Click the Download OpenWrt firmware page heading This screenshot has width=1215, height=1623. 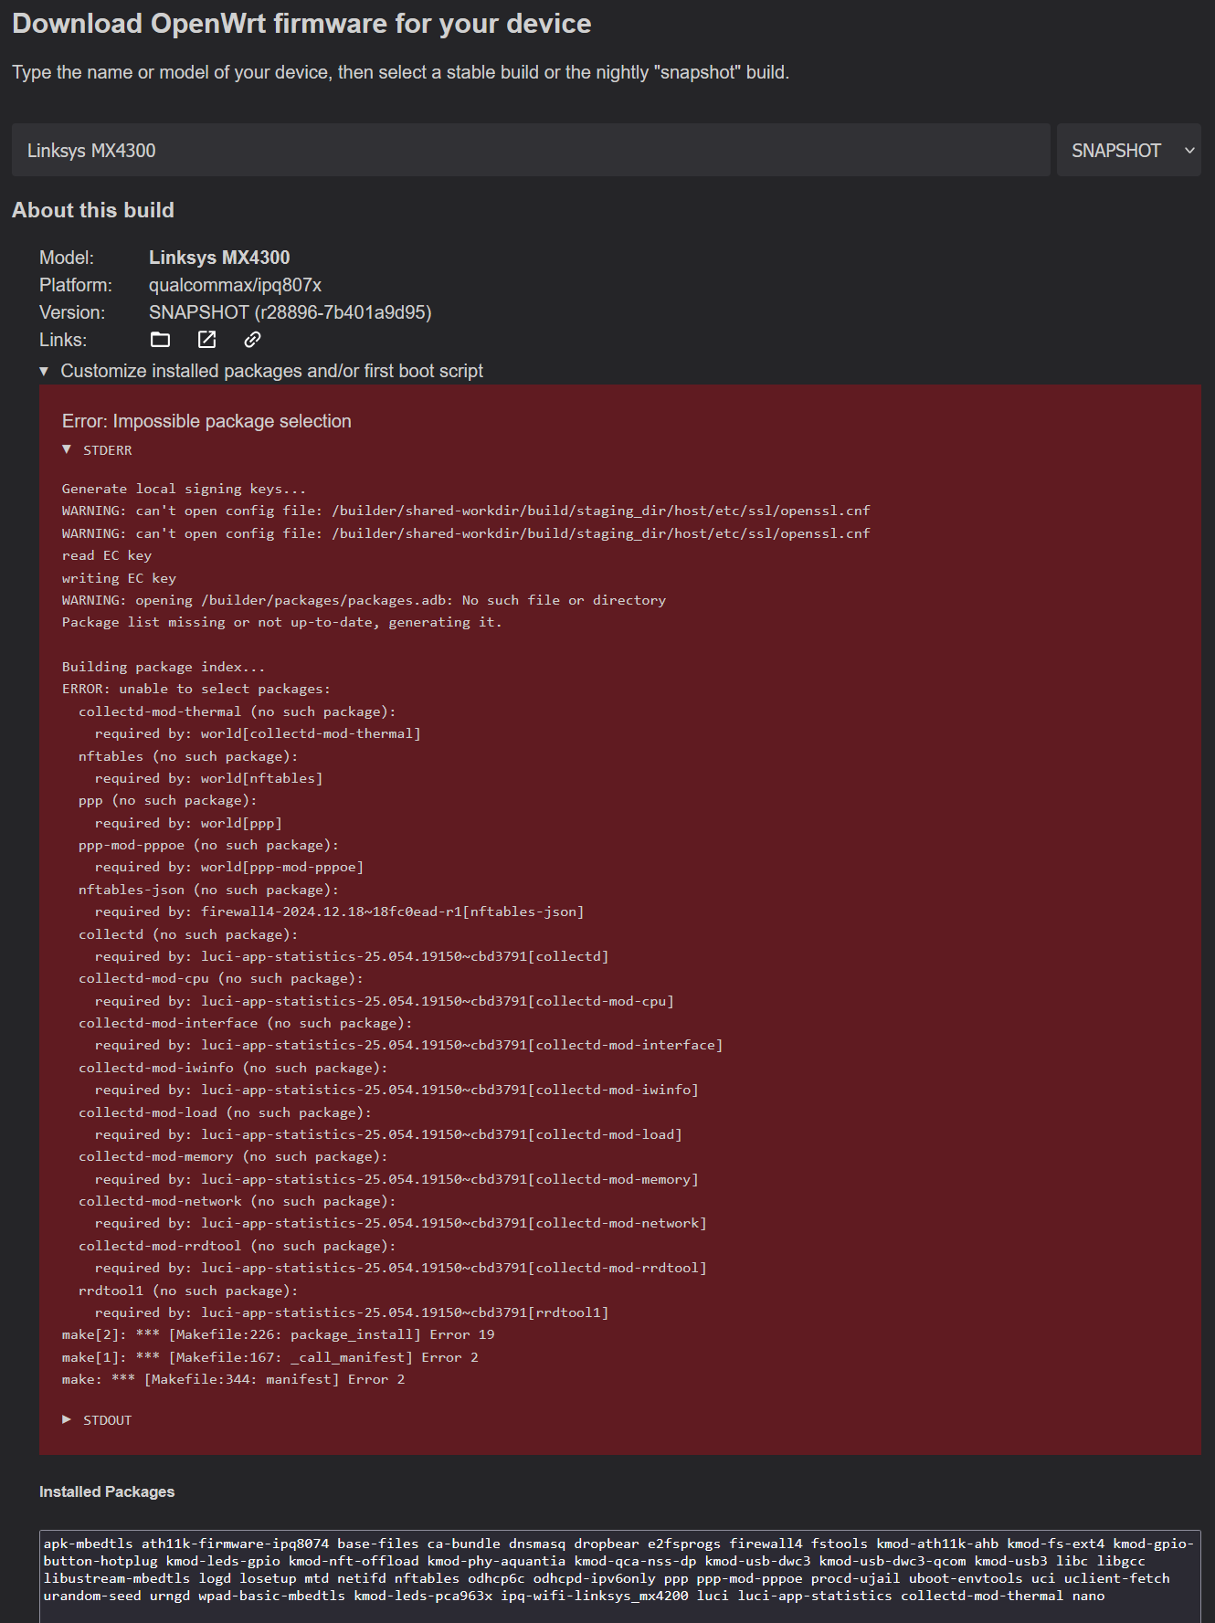(301, 24)
